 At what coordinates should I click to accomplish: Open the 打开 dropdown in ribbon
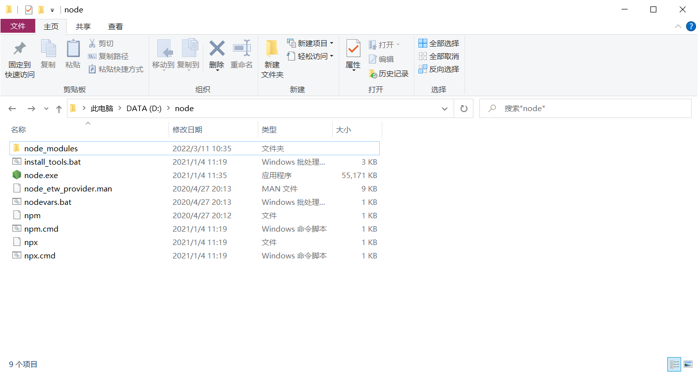tap(398, 45)
